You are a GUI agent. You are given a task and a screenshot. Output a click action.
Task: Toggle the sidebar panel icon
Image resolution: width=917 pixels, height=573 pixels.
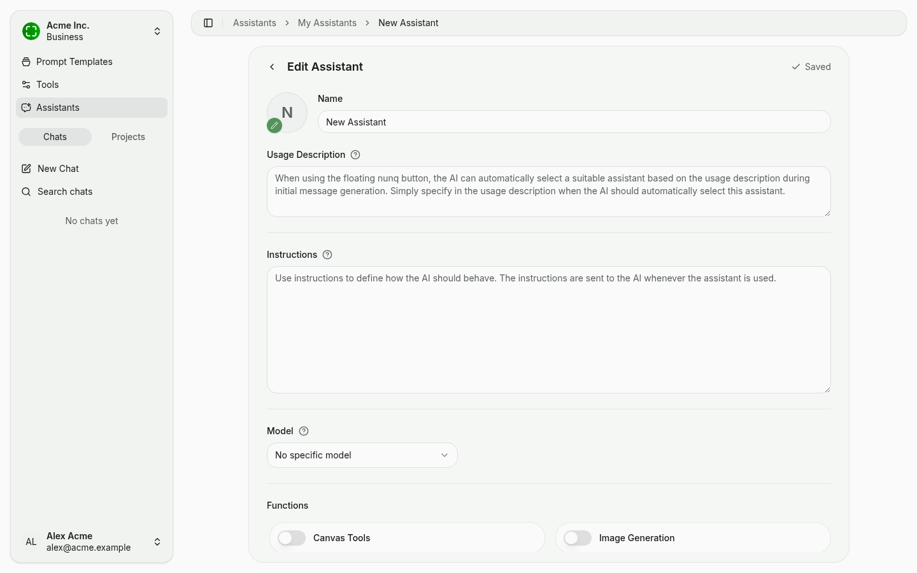pos(208,23)
